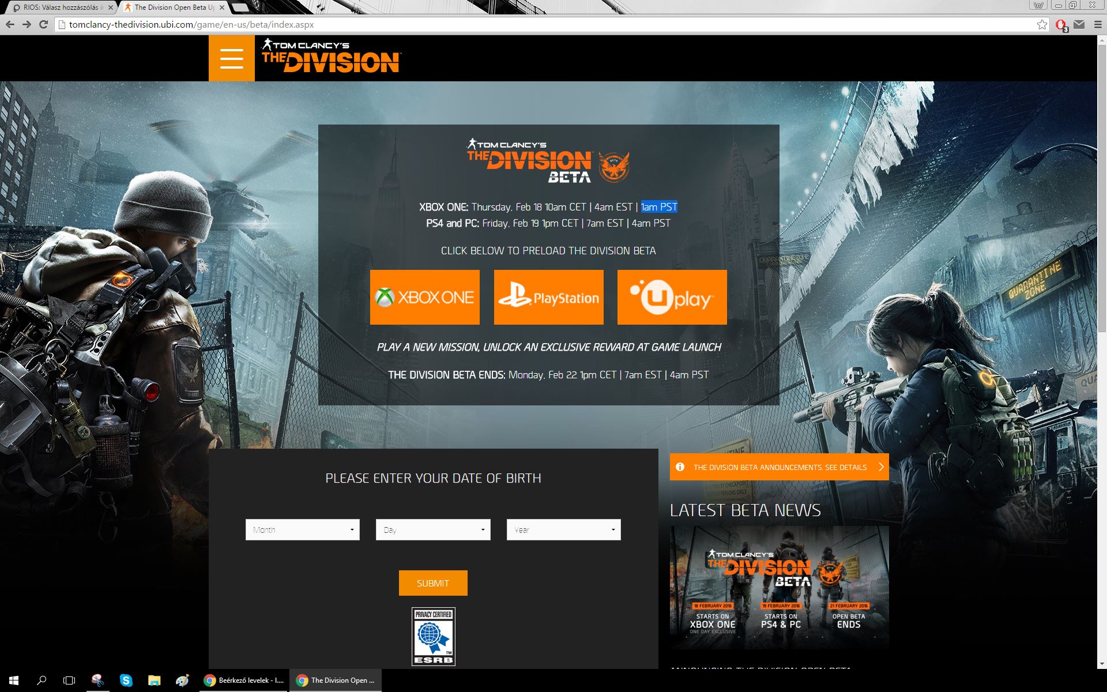
Task: Switch to Beérkező levelek Chrome window
Action: pyautogui.click(x=243, y=680)
